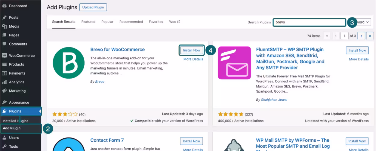The image size is (376, 151).
Task: Go to previous results page arrow
Action: [336, 36]
